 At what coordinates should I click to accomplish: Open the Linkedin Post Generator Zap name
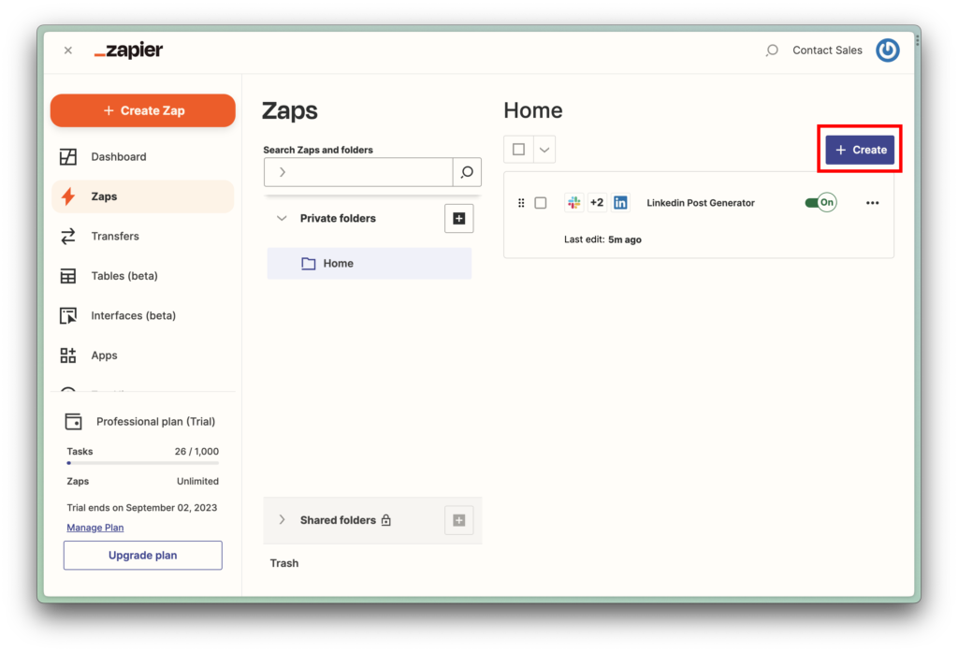701,203
